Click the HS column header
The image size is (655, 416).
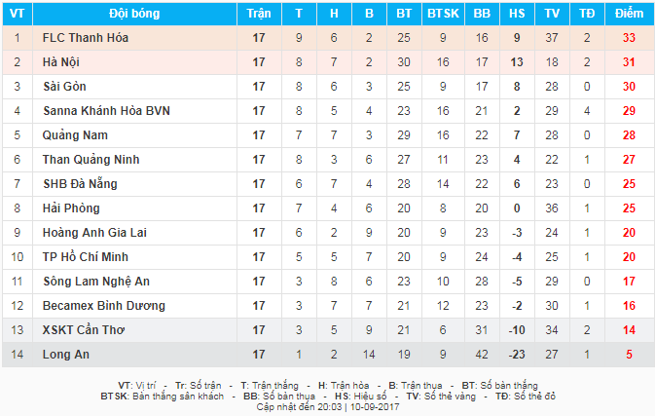point(516,13)
